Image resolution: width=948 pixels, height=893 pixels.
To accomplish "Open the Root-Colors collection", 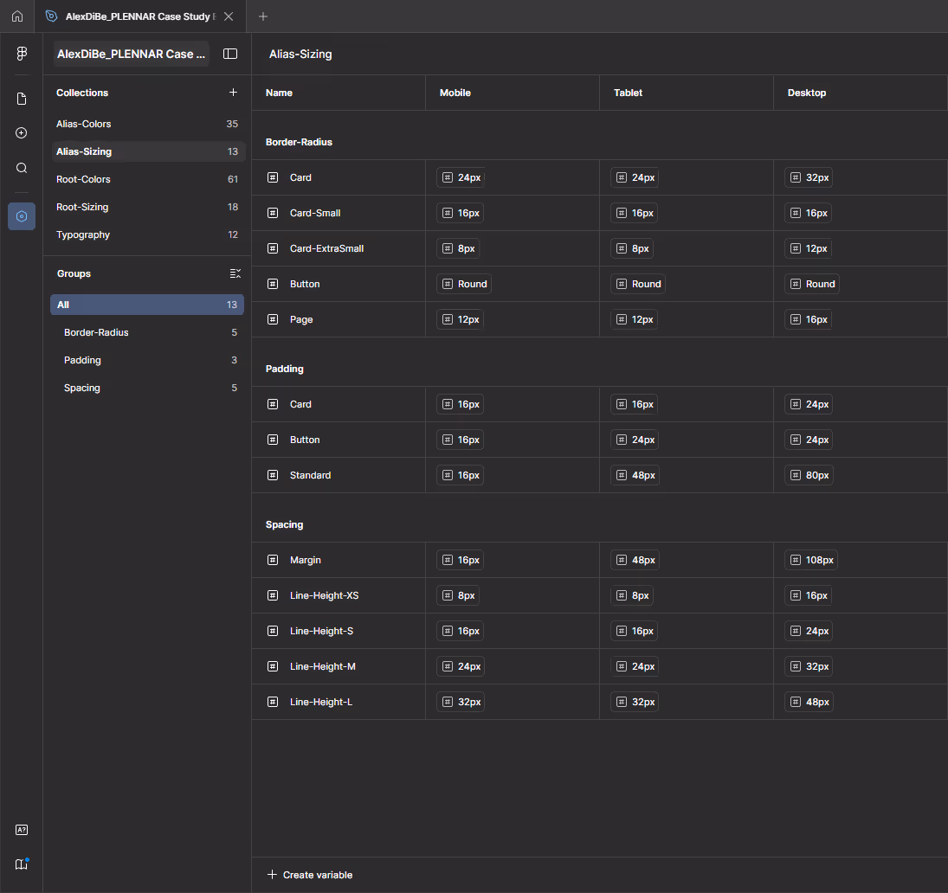I will click(84, 179).
